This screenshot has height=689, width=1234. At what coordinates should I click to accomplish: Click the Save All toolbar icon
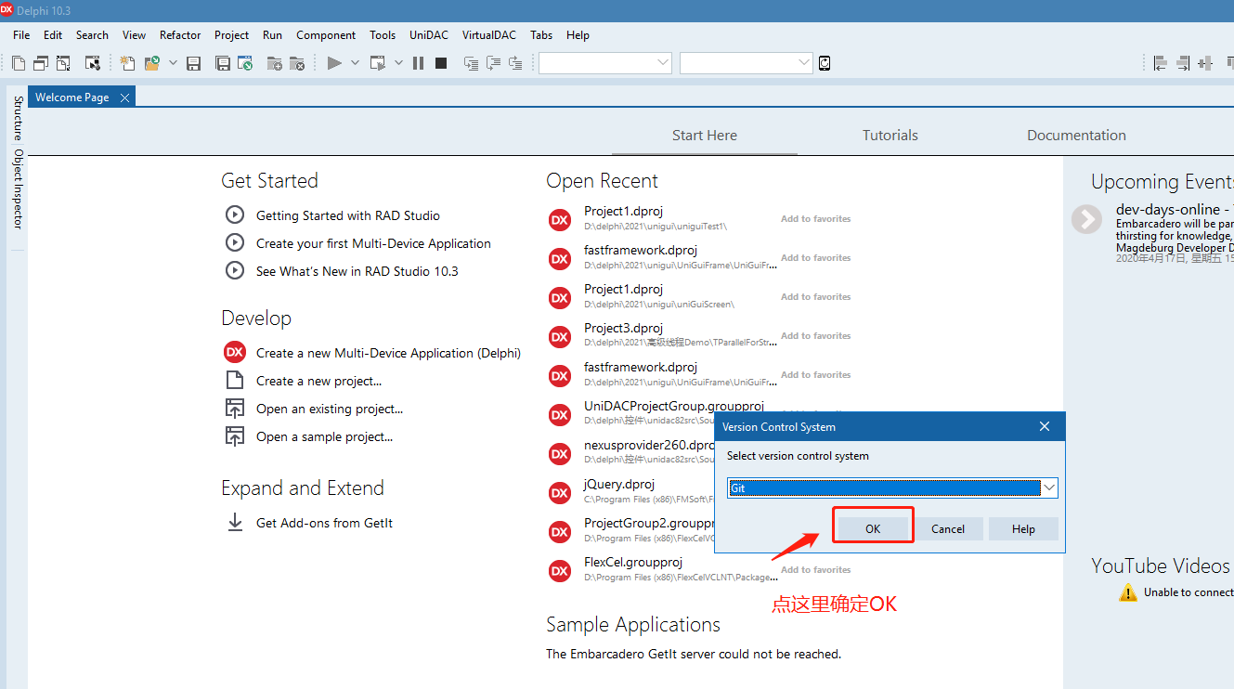(223, 63)
